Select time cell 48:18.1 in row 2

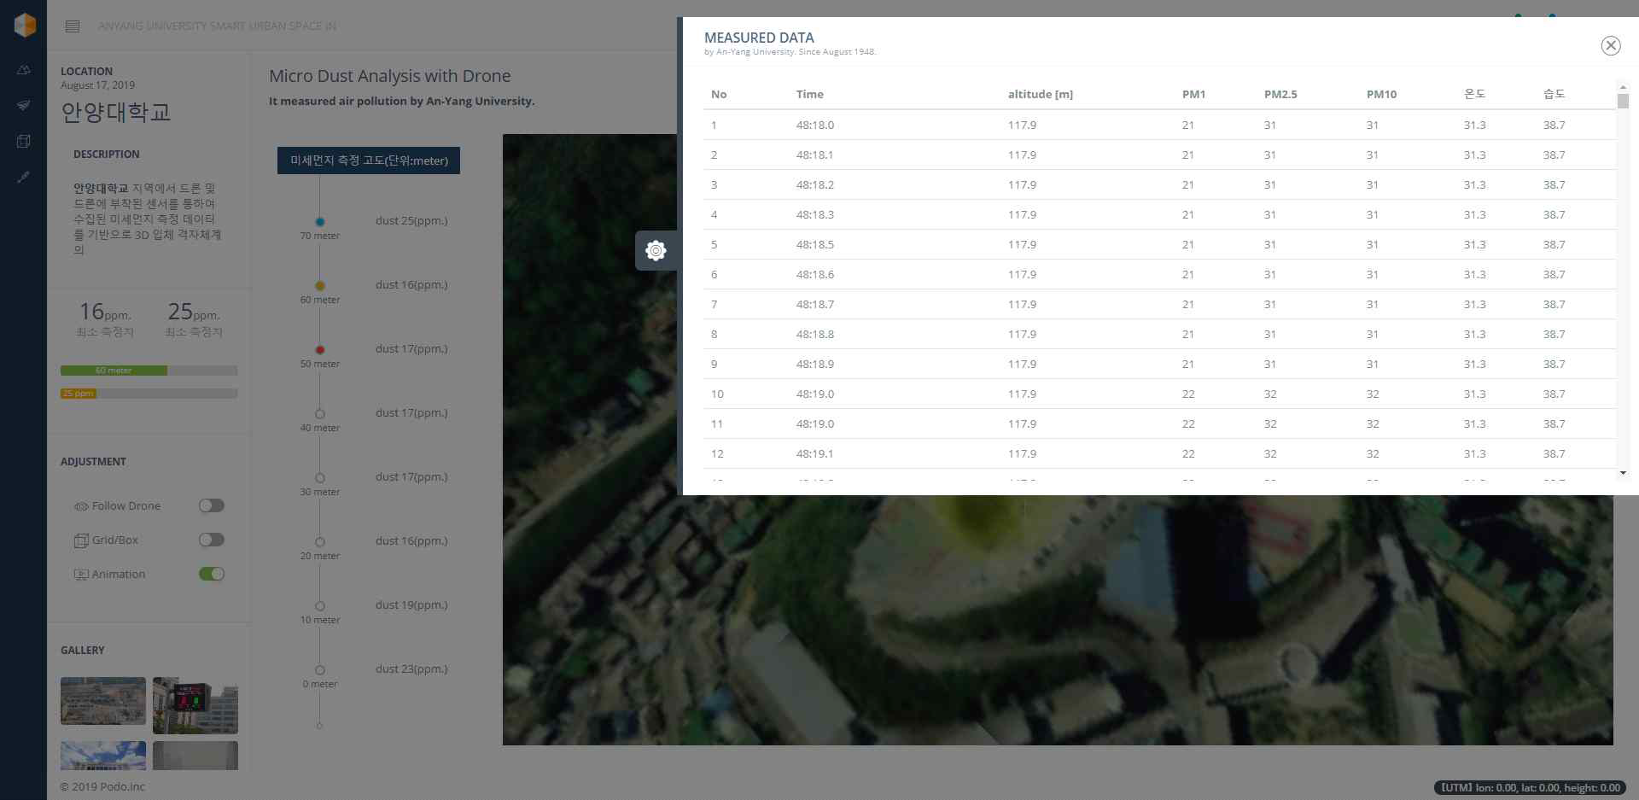pyautogui.click(x=815, y=155)
